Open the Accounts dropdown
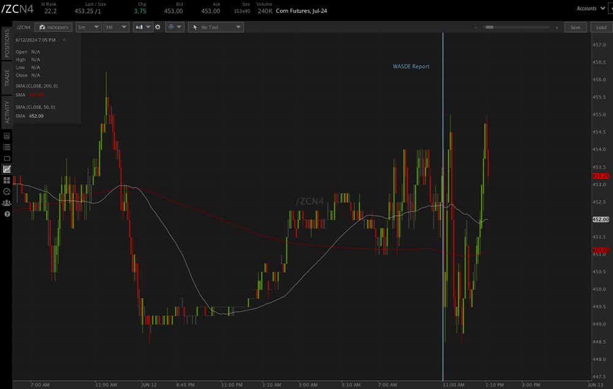 point(591,8)
